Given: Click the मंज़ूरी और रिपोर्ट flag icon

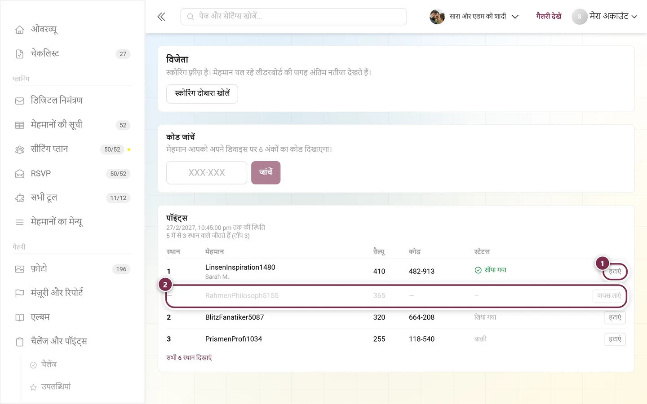Looking at the screenshot, I should (20, 294).
